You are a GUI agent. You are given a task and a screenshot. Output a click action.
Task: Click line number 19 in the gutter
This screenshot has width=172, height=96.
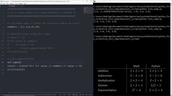click(3, 73)
